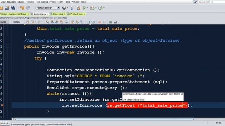Click the Last Edit editor icon

click(x=27, y=22)
